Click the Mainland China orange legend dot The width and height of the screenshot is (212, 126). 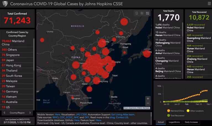pos(168,111)
